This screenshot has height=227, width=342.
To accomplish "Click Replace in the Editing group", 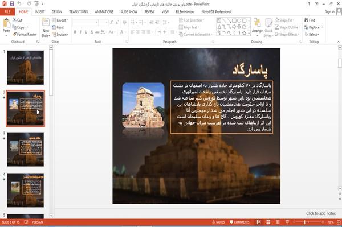I will (314, 27).
